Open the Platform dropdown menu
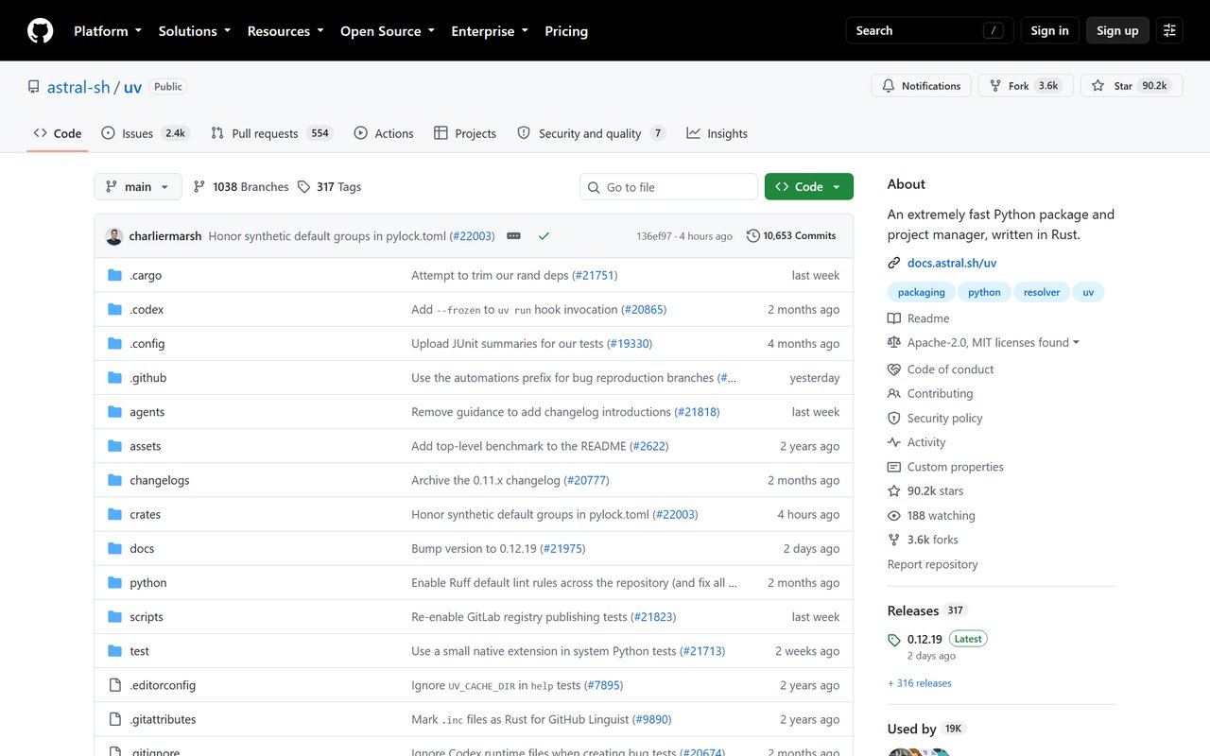The height and width of the screenshot is (756, 1210). tap(108, 30)
